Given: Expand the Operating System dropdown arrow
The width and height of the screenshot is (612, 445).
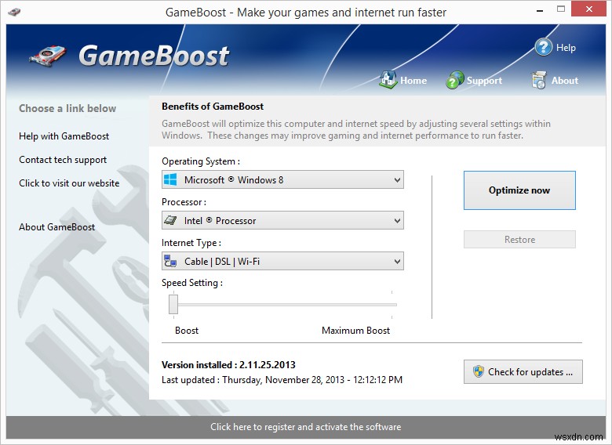Looking at the screenshot, I should [397, 180].
